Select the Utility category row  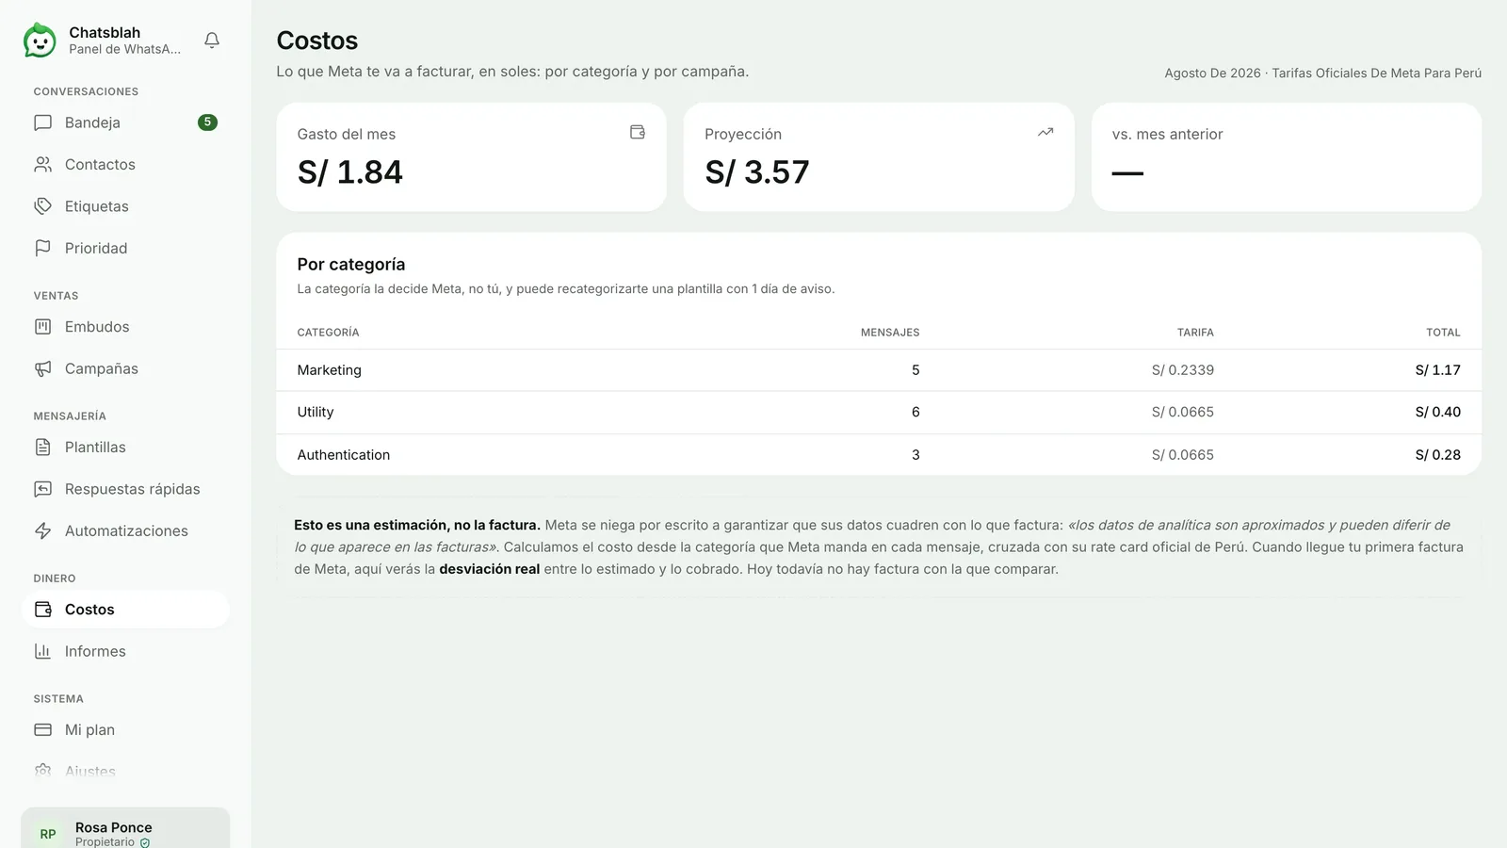pyautogui.click(x=879, y=413)
